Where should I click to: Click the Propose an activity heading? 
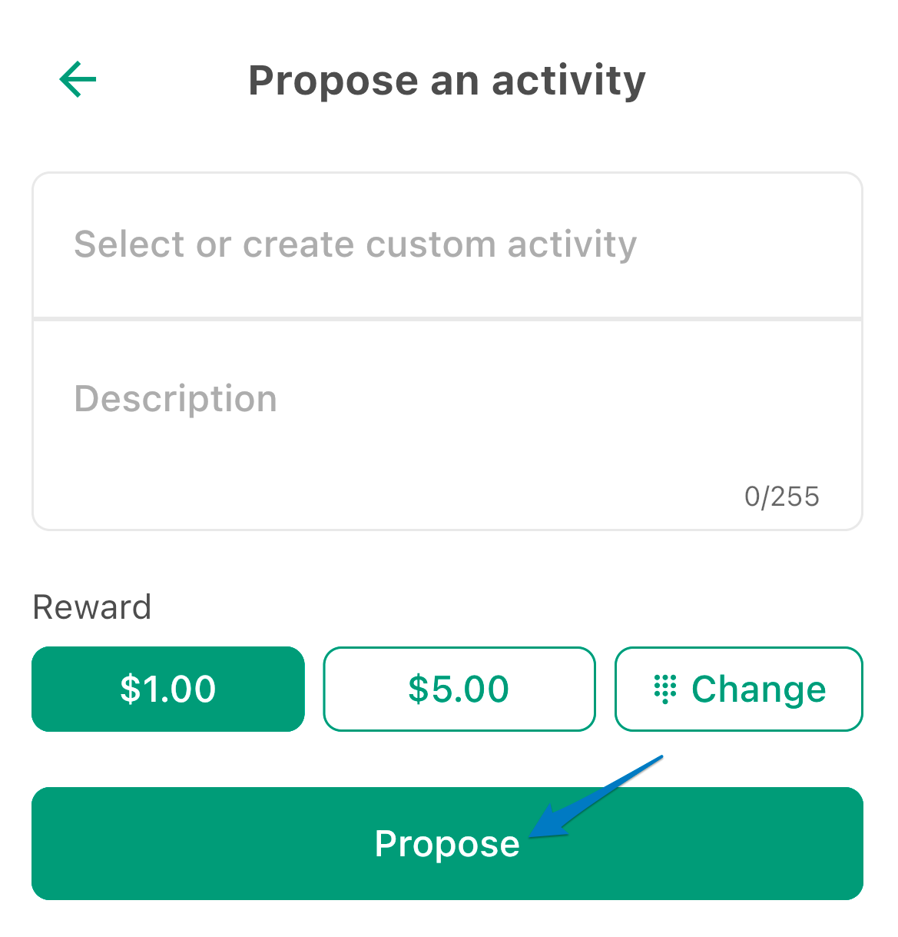point(447,81)
